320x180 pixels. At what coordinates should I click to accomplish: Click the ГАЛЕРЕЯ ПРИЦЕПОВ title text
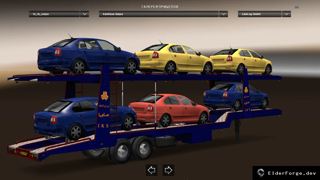point(160,7)
